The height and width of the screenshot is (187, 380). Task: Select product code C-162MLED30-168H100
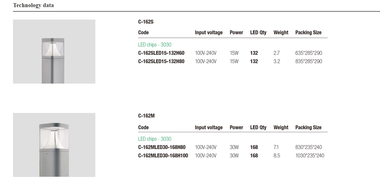(x=163, y=156)
